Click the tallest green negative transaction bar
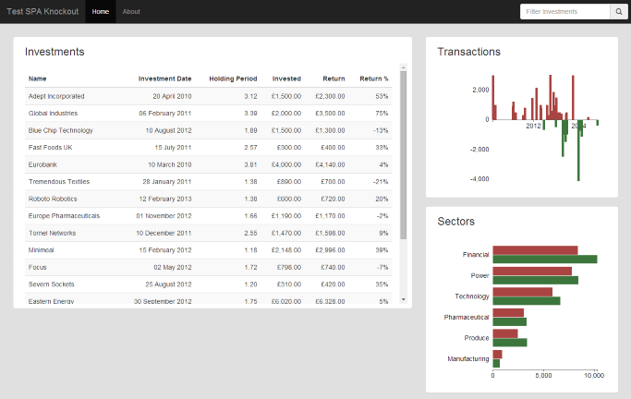The width and height of the screenshot is (631, 399). [578, 150]
